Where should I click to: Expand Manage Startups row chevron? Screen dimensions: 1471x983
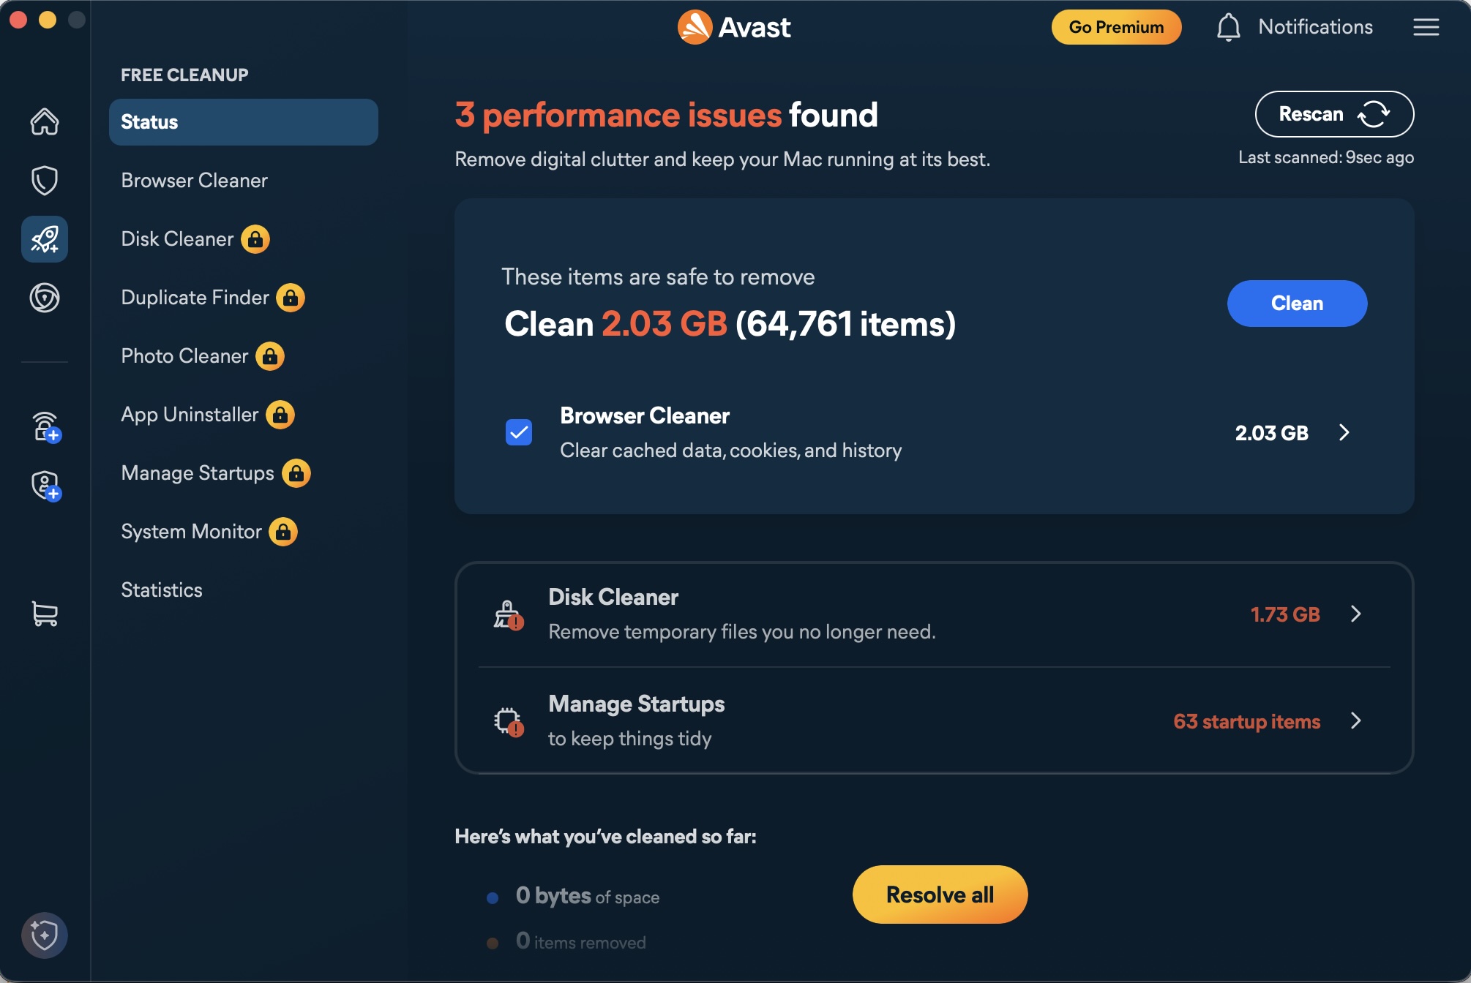click(x=1355, y=720)
